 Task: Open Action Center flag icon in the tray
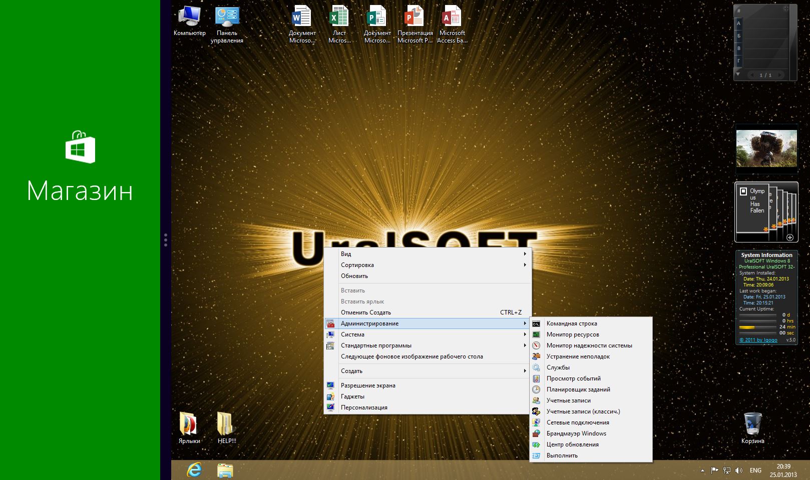tap(714, 470)
